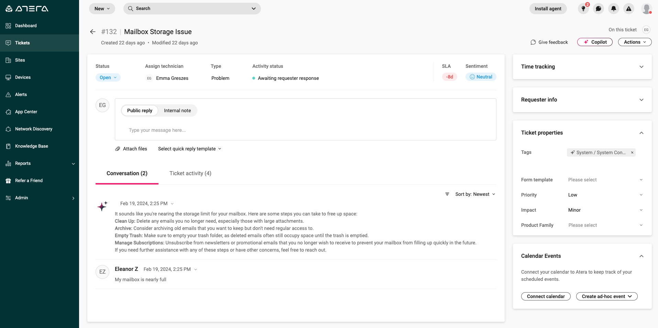Collapse the Ticket properties panel

(641, 133)
